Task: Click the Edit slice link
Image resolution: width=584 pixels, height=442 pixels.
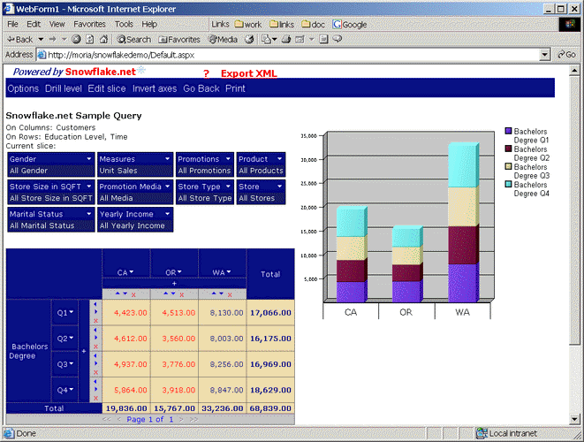Action: 107,88
